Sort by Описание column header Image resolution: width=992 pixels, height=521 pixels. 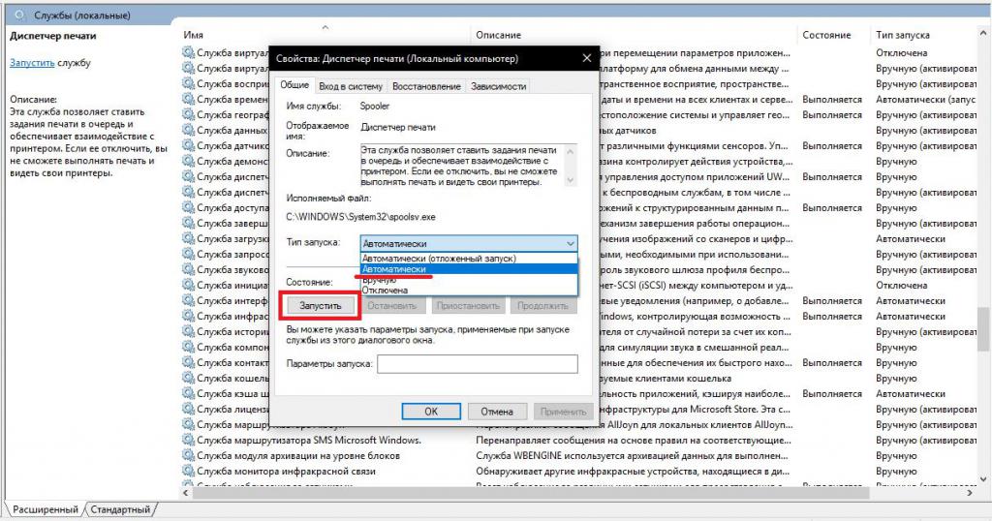[635, 35]
